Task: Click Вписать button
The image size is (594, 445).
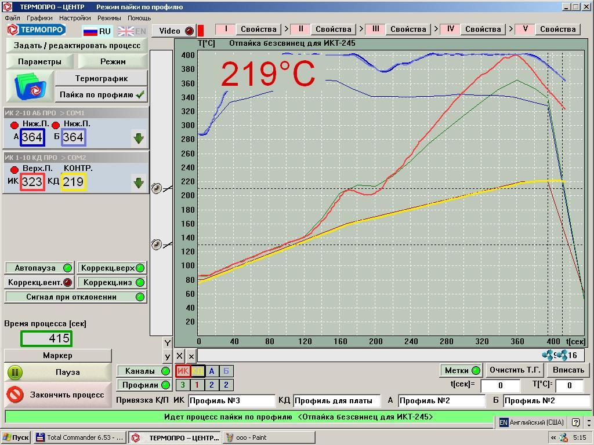Action: coord(568,370)
